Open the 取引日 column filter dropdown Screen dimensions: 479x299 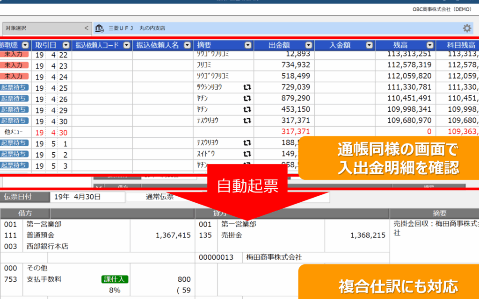pyautogui.click(x=66, y=45)
